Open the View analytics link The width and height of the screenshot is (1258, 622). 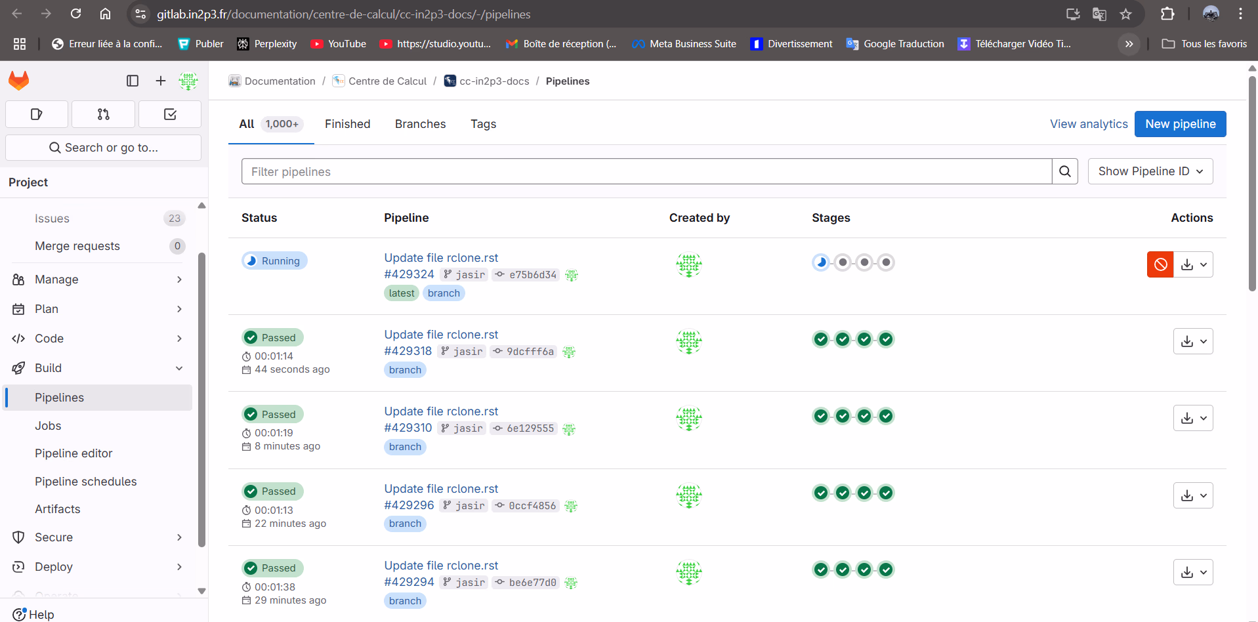(1088, 124)
